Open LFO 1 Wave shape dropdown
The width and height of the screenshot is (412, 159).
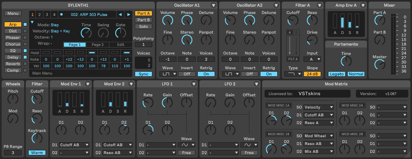pos(187,145)
